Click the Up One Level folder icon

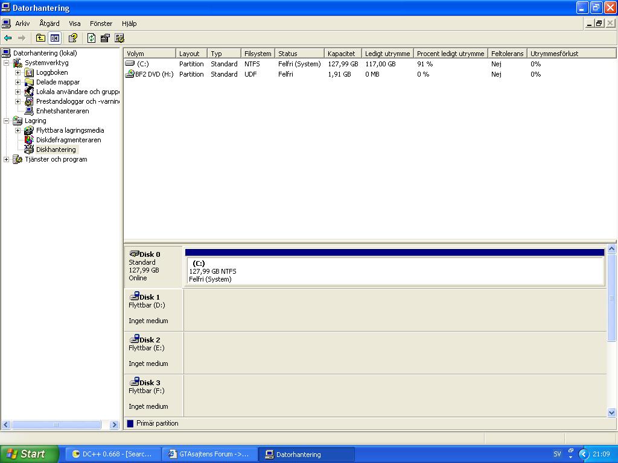pos(40,38)
